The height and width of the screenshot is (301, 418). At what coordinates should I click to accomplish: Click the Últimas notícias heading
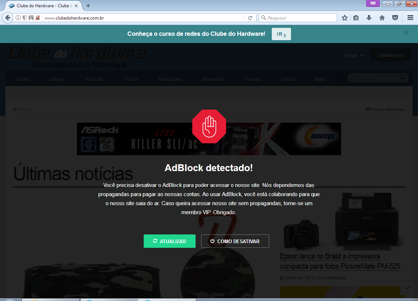click(x=73, y=174)
